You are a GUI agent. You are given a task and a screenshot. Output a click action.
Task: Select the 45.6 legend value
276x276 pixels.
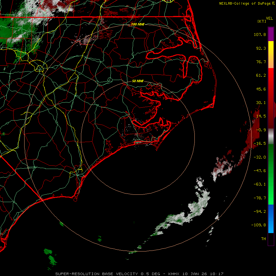pos(261,89)
